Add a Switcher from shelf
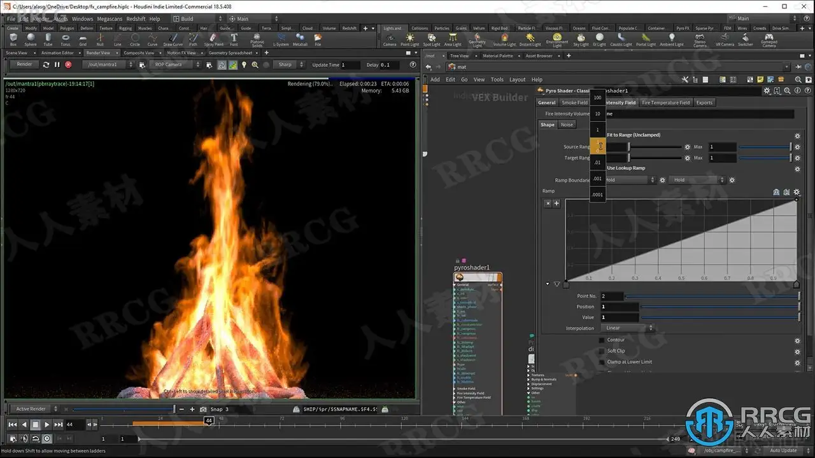815x458 pixels. (x=745, y=40)
